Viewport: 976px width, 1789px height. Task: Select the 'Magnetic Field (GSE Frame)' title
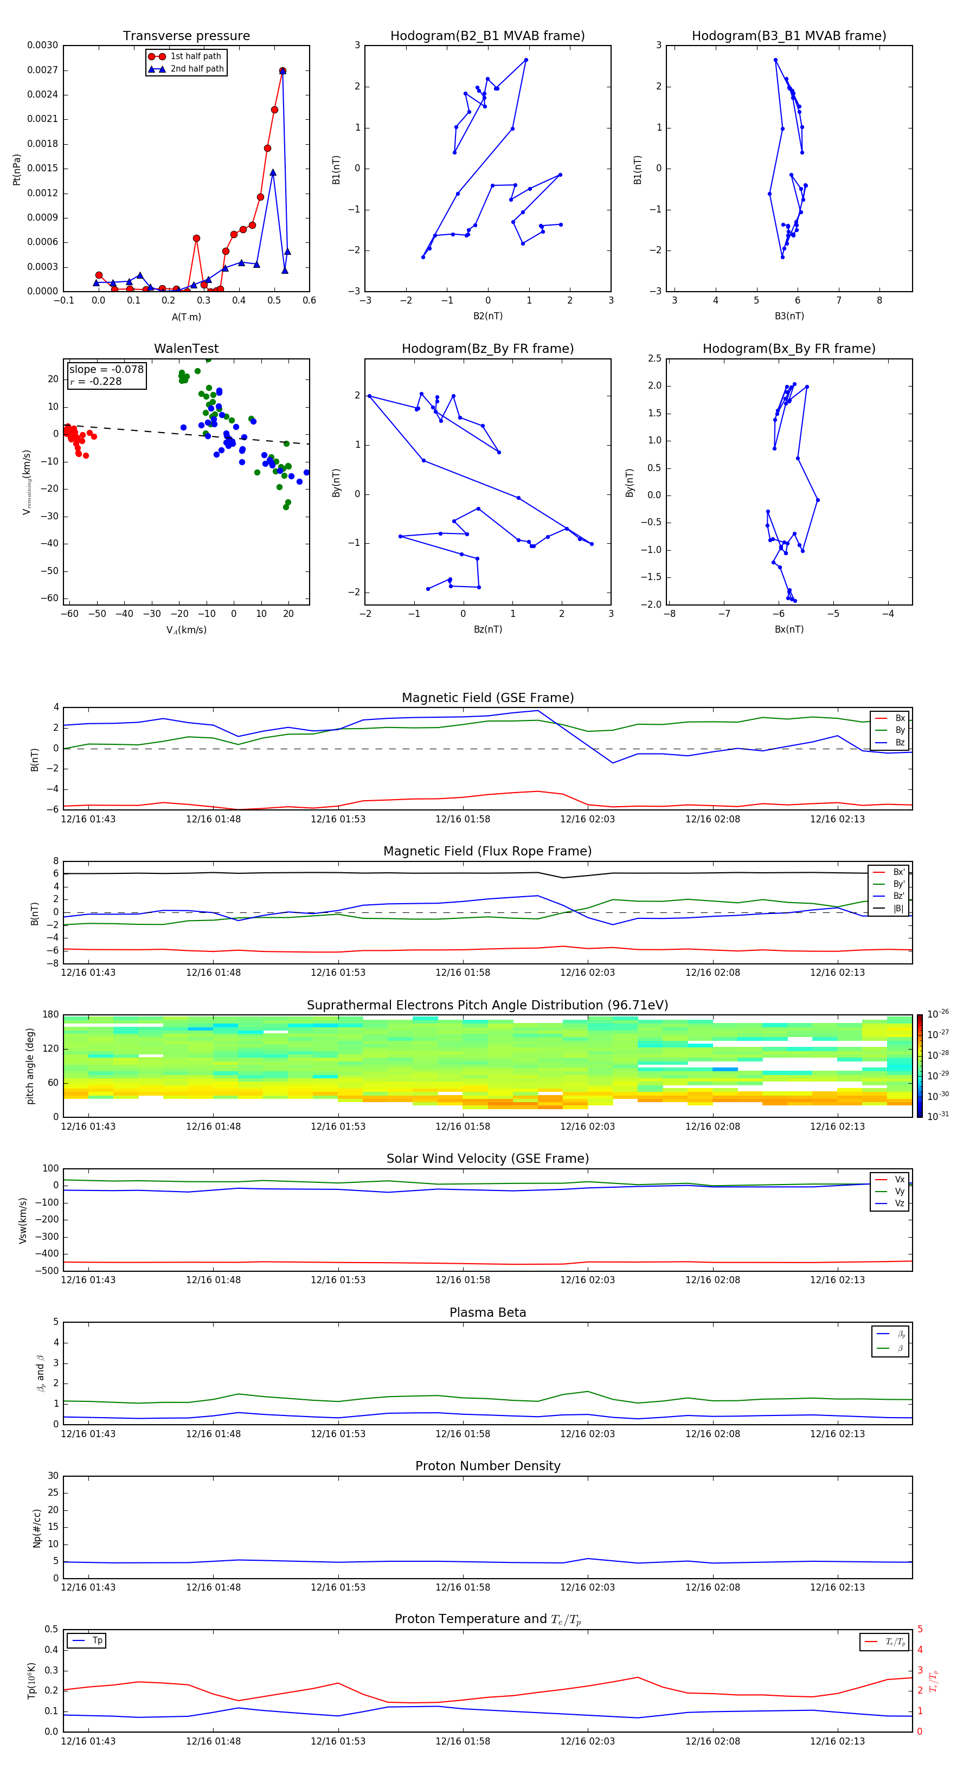click(487, 698)
